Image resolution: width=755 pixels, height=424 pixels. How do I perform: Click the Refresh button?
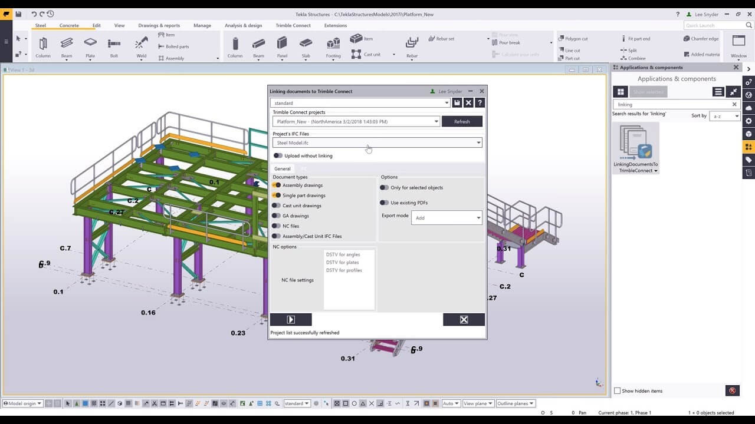pyautogui.click(x=462, y=121)
